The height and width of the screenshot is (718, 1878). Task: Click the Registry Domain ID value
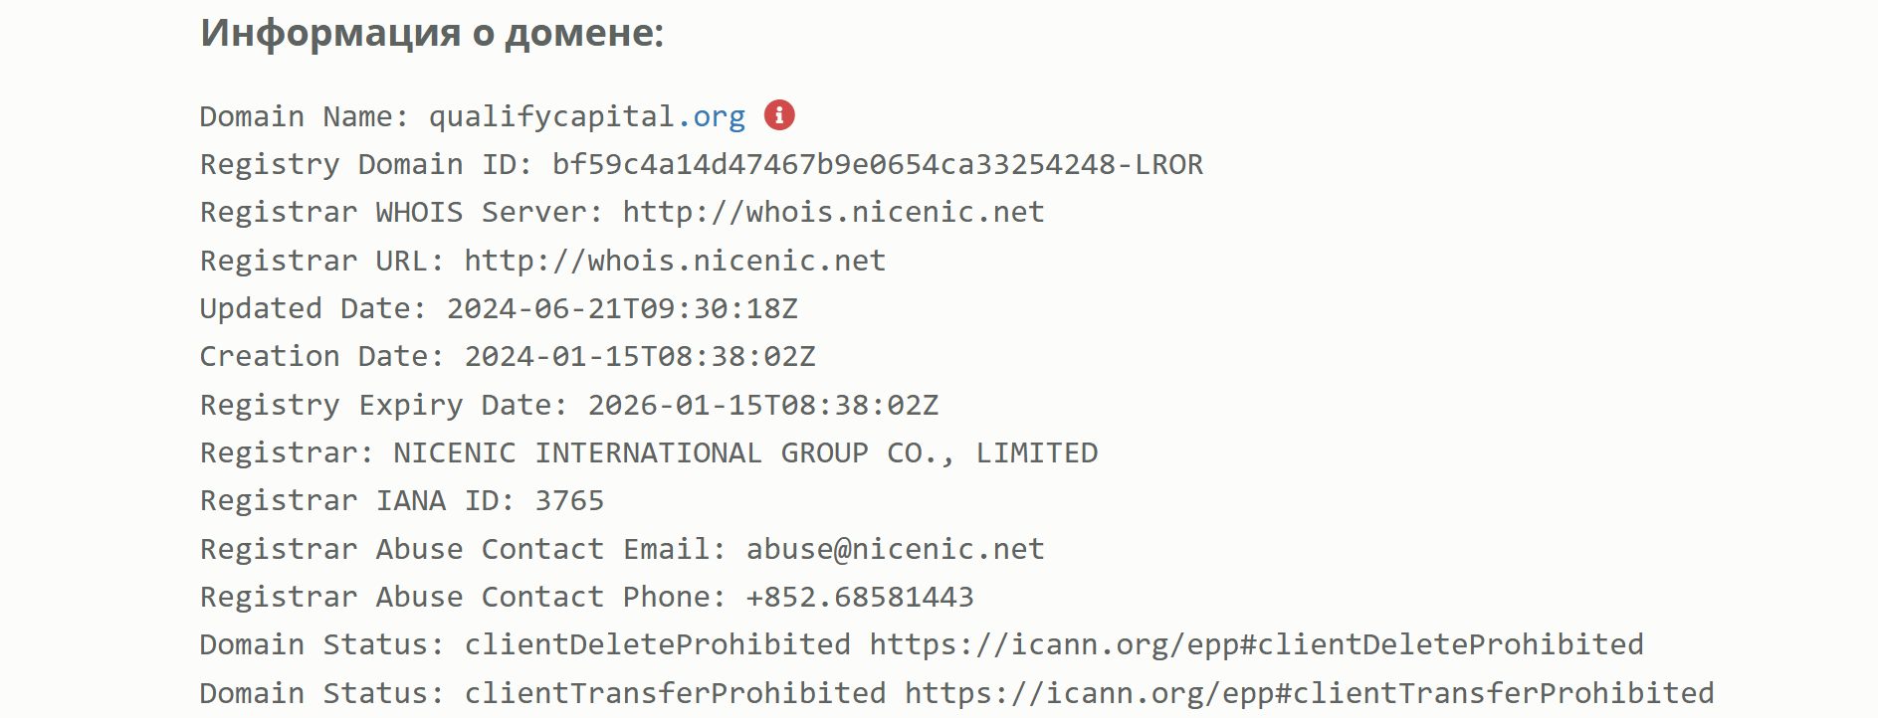[878, 164]
